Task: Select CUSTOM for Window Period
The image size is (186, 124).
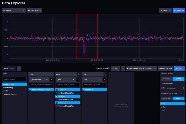Action: click(167, 79)
